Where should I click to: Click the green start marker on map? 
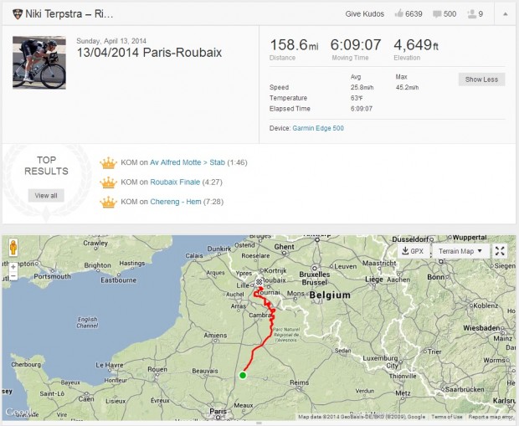[x=243, y=375]
